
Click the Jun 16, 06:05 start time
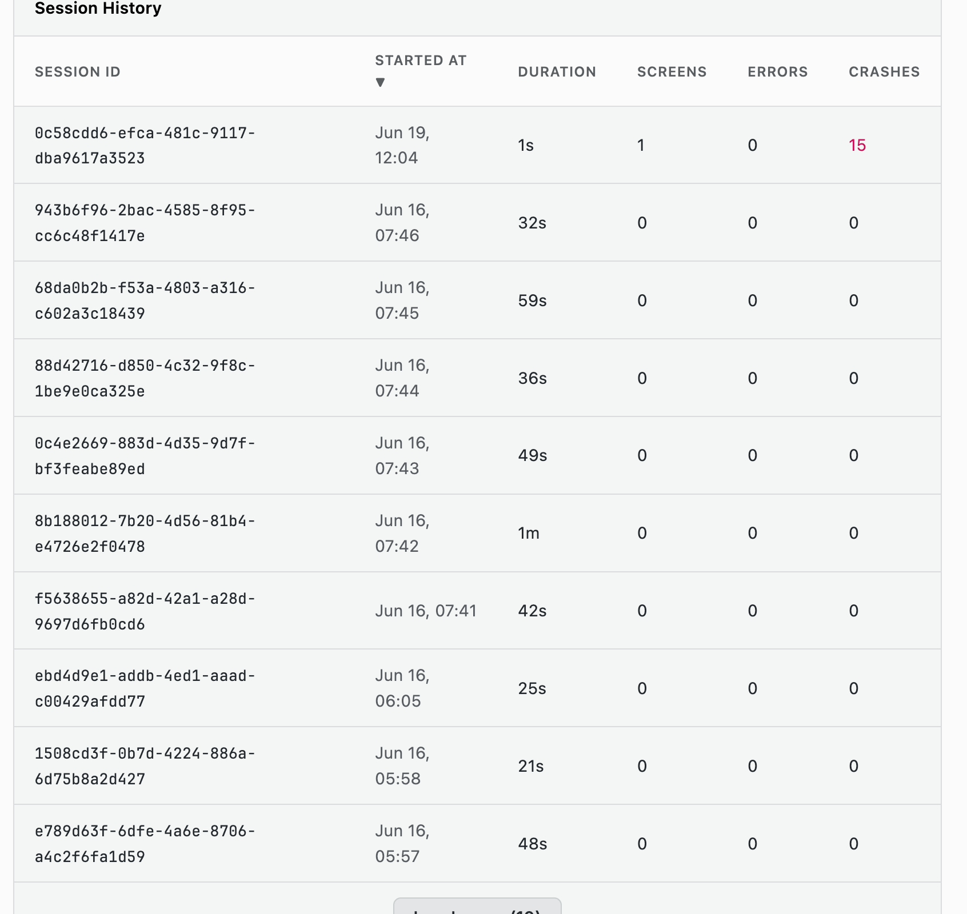(402, 688)
